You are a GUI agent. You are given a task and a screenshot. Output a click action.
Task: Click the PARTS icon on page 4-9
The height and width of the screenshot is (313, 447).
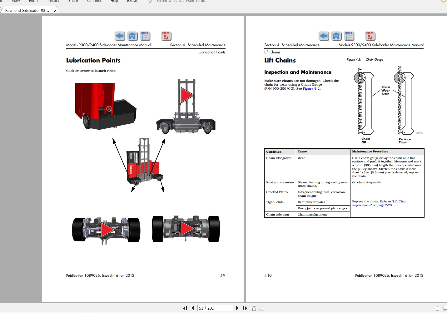(x=166, y=36)
